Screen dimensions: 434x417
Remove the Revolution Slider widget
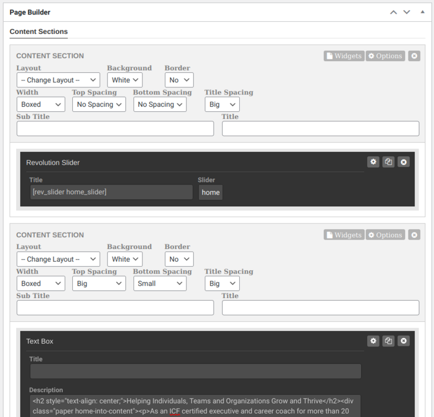[x=404, y=162]
